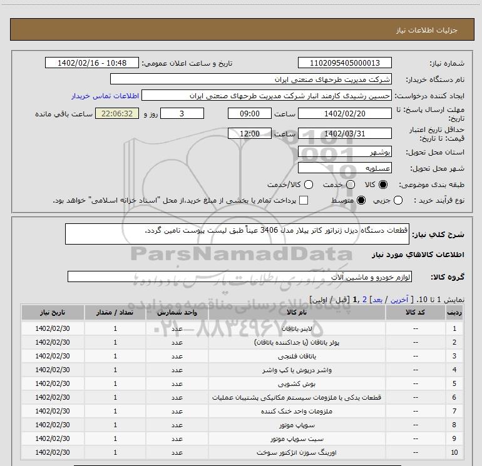Click the گروه کالا field لوازم خودرو
Image resolution: width=482 pixels, height=466 pixels.
(240, 276)
